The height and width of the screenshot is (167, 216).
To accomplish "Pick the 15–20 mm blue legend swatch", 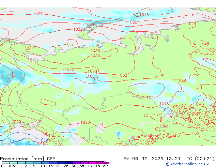I will pos(53,163).
